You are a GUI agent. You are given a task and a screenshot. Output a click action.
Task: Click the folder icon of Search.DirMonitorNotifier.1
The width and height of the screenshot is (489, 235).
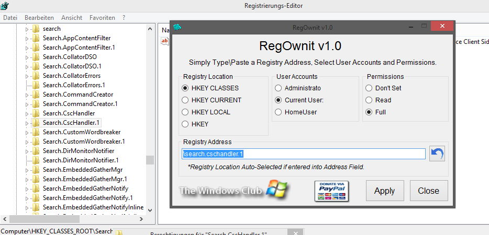[x=36, y=160]
